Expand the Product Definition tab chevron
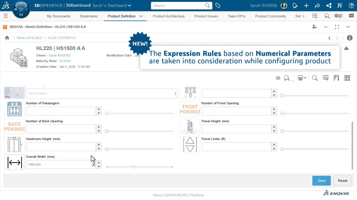357x200 pixels. click(x=141, y=16)
